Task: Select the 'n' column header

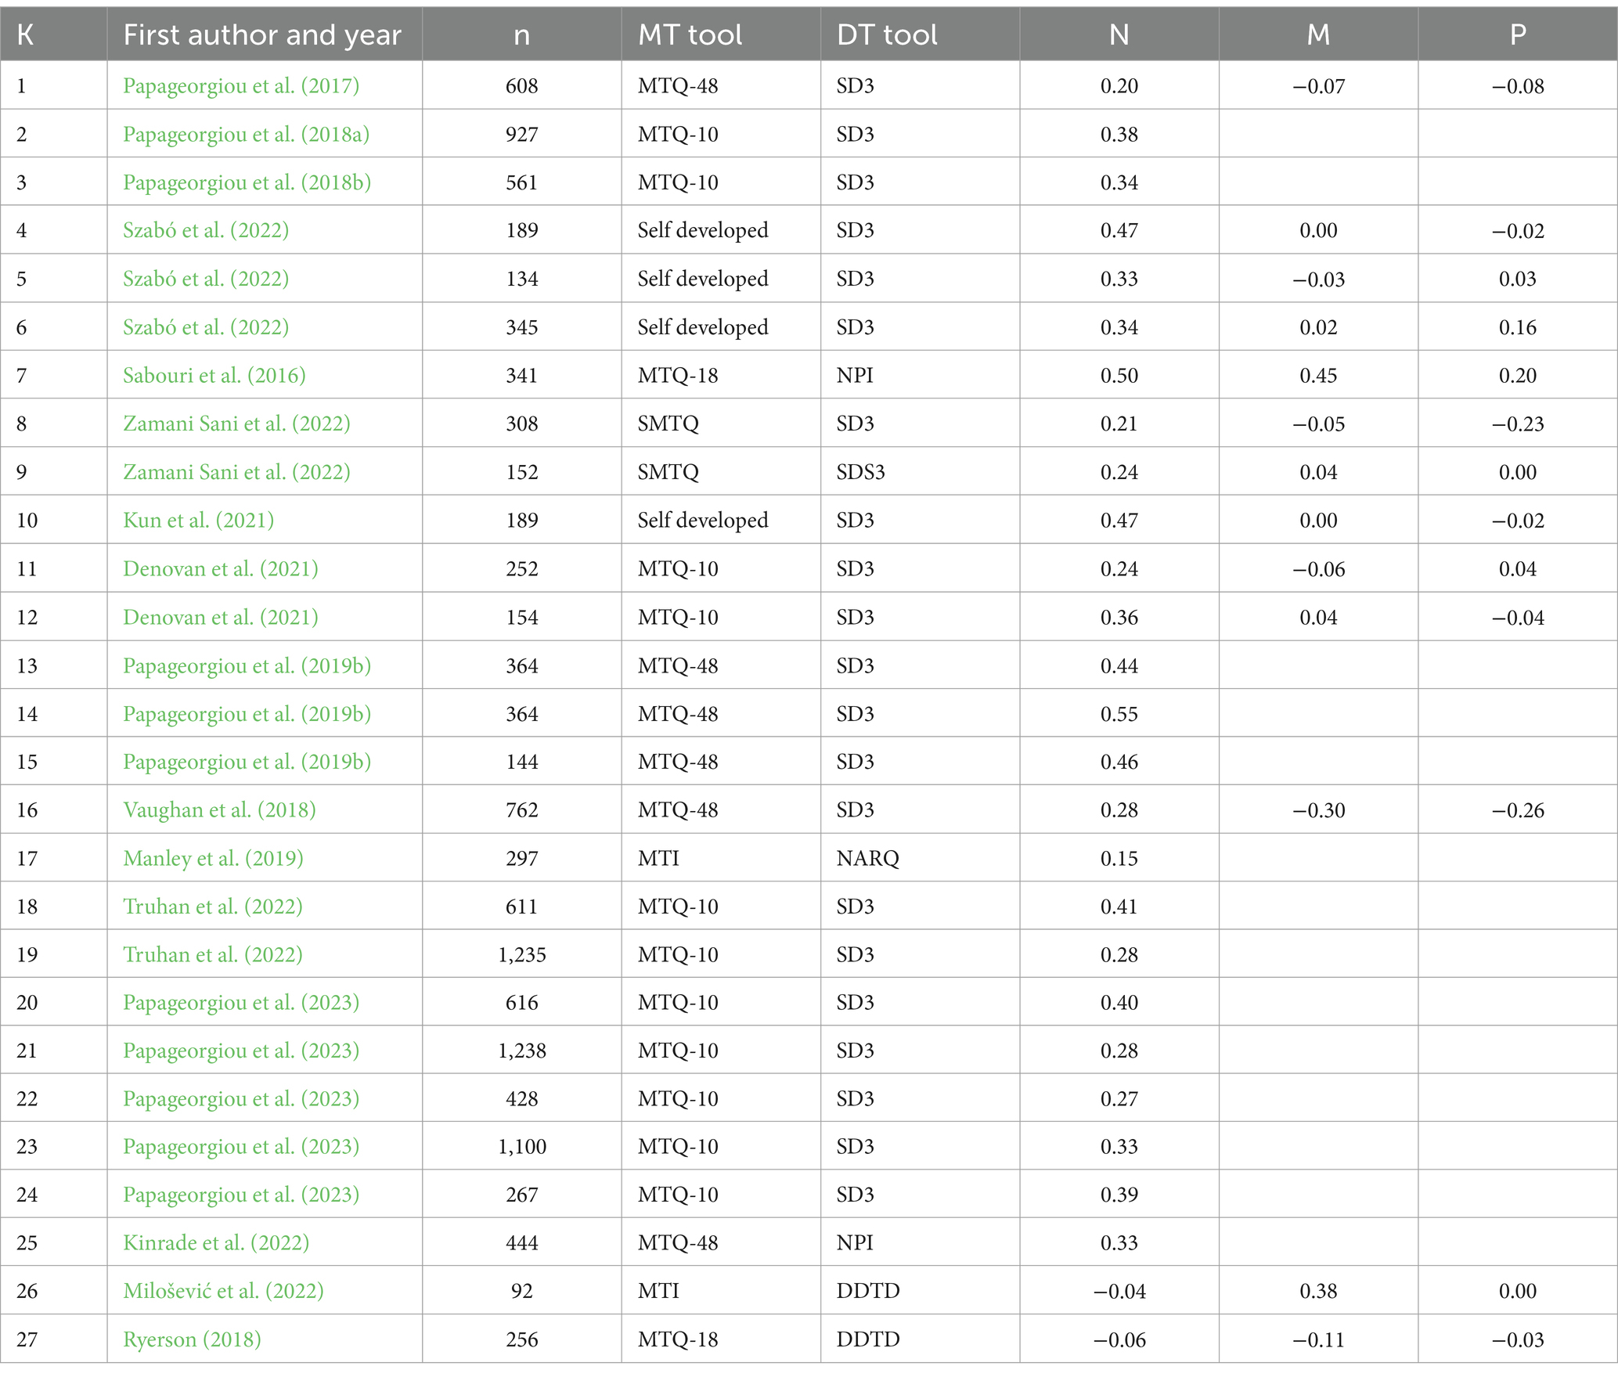Action: [522, 36]
